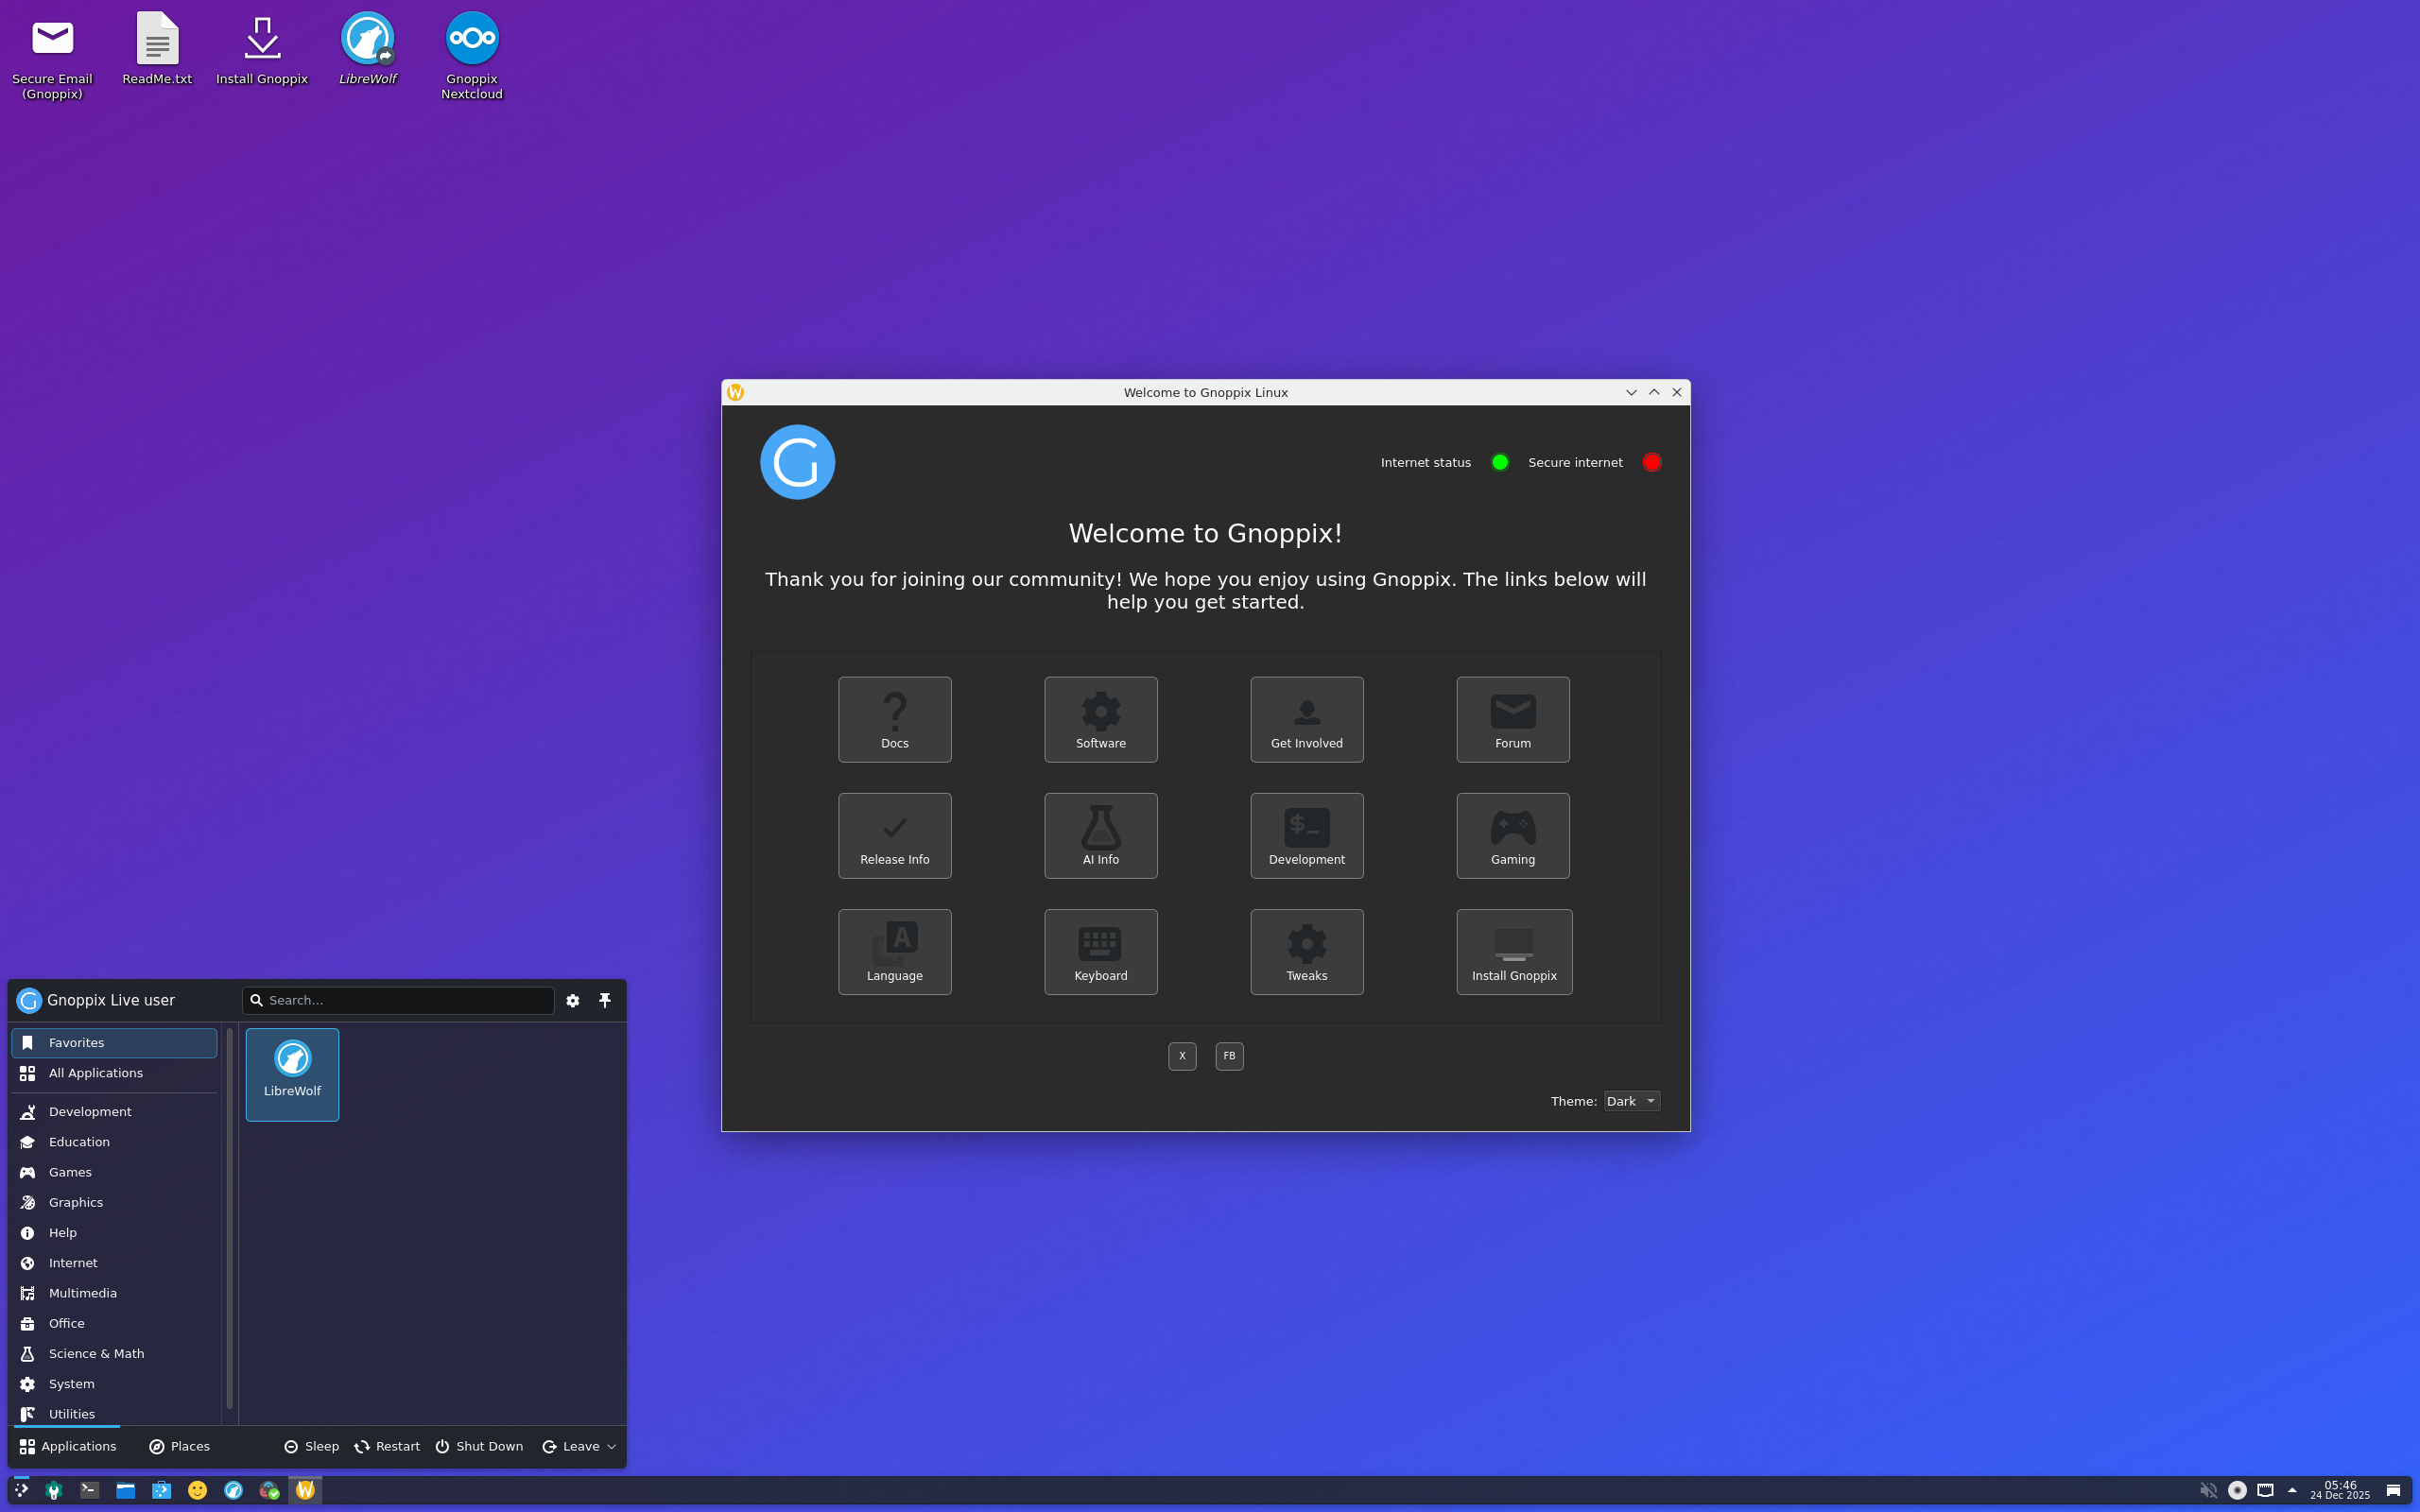This screenshot has height=1512, width=2420.
Task: Show hidden tray icons with arrow
Action: [x=2292, y=1490]
